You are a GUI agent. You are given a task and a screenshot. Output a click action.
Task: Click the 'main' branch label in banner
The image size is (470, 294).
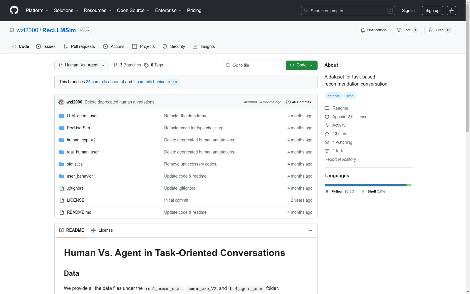point(173,82)
